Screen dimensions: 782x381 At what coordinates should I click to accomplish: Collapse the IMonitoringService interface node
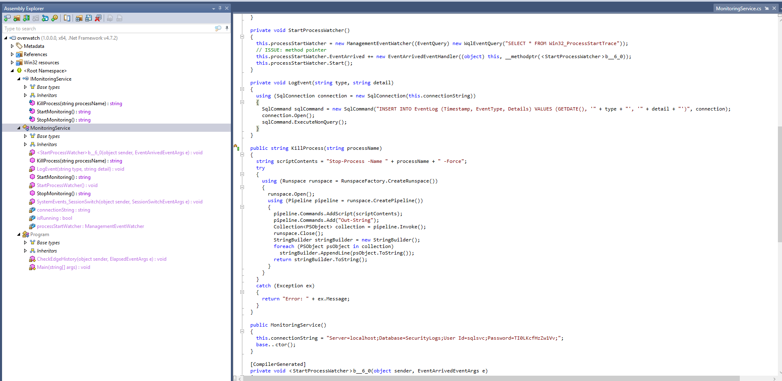[19, 79]
